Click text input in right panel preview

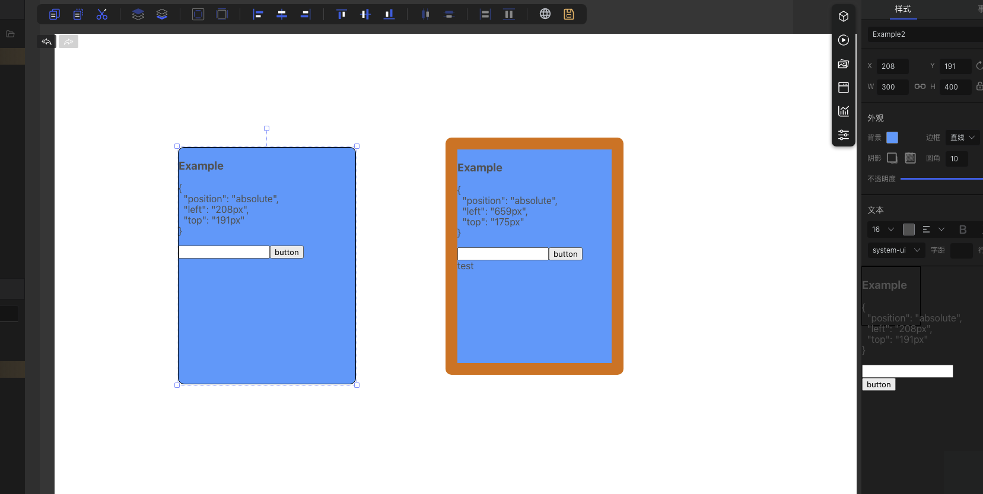click(908, 371)
